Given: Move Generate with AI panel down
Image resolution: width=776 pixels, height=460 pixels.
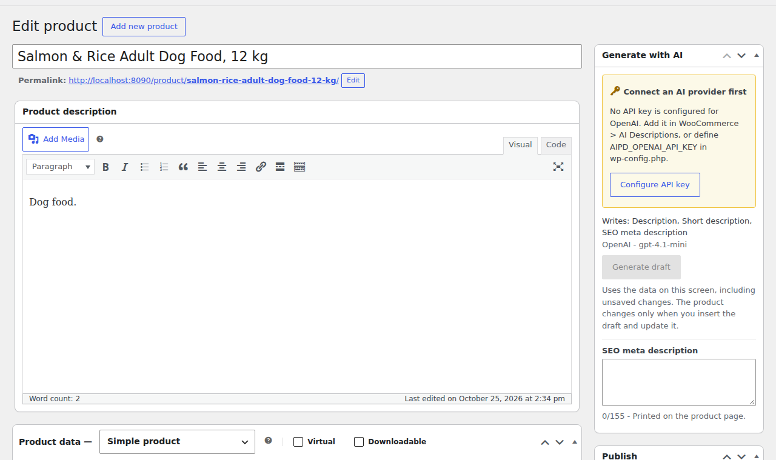Looking at the screenshot, I should (741, 55).
